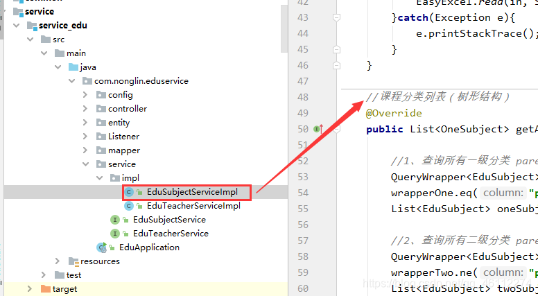Expand the controller package
Viewport: 538px width, 296px height.
[x=85, y=109]
